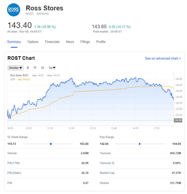Click the ROST Chart heading
187x194 pixels.
(21, 58)
